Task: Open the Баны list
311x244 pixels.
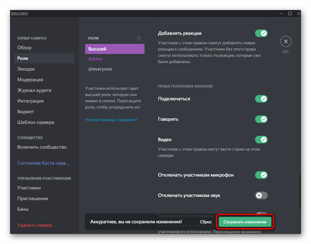Action: pos(22,209)
